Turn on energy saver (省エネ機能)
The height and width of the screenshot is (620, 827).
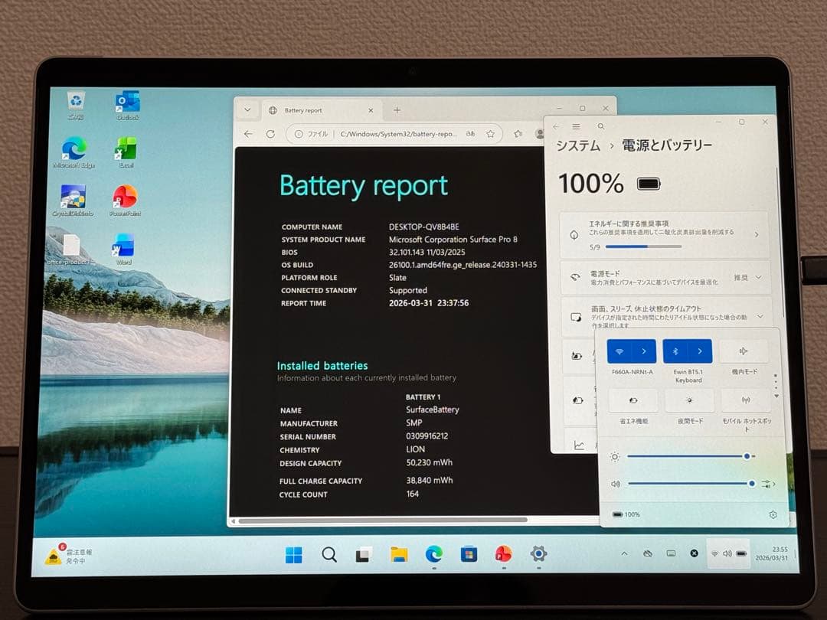(633, 400)
